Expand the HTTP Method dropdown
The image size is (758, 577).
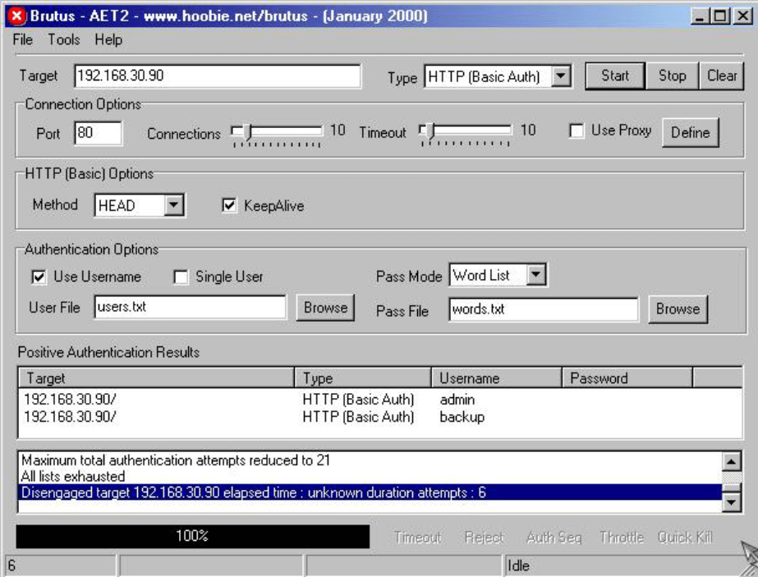[x=173, y=205]
